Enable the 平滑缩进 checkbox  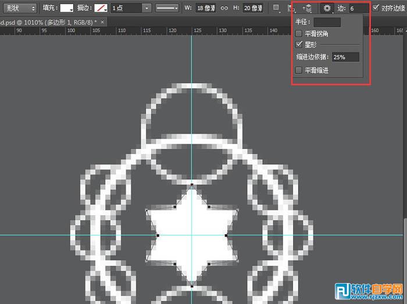coord(299,70)
